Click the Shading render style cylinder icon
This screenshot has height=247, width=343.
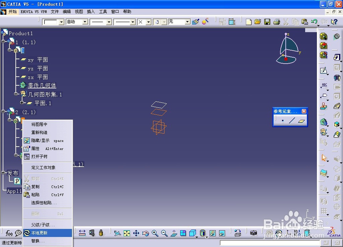tap(203, 233)
